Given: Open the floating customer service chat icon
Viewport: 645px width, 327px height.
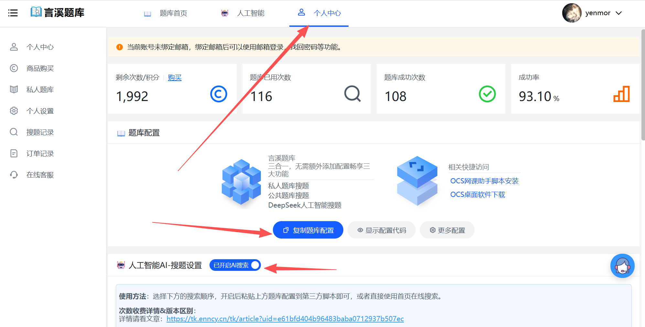Looking at the screenshot, I should pyautogui.click(x=622, y=266).
